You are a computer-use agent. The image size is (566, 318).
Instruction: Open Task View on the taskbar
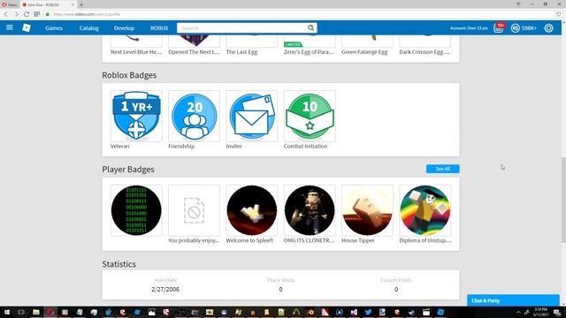pos(21,312)
